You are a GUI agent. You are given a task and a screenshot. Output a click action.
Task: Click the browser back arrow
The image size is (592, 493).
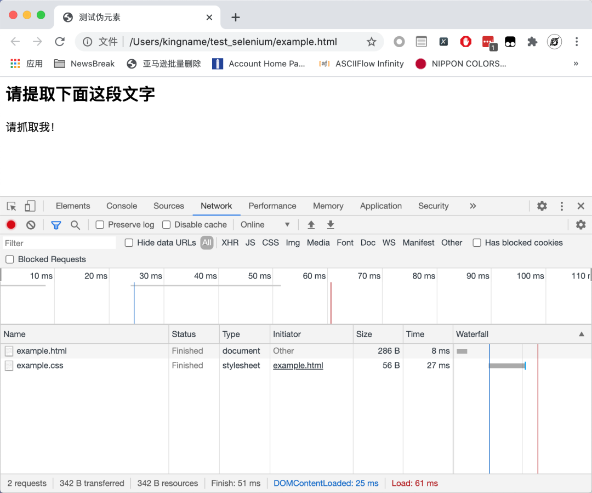[15, 42]
